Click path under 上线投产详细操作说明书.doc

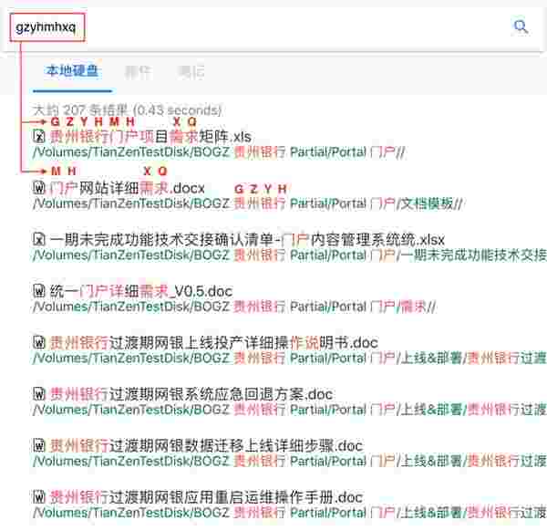289,359
